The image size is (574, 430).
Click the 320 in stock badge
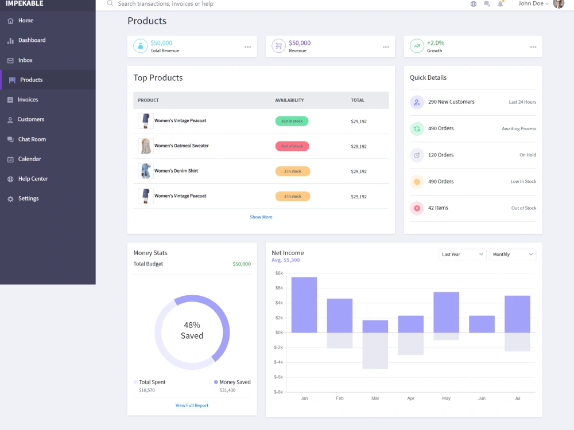tap(292, 121)
